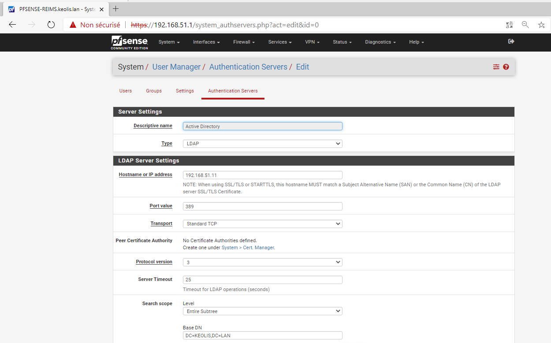Click the Base DN field
The height and width of the screenshot is (343, 551).
click(263, 336)
